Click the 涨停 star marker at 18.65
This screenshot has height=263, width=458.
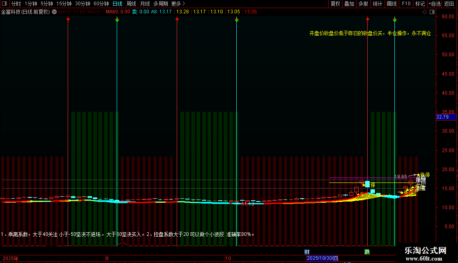[419, 175]
